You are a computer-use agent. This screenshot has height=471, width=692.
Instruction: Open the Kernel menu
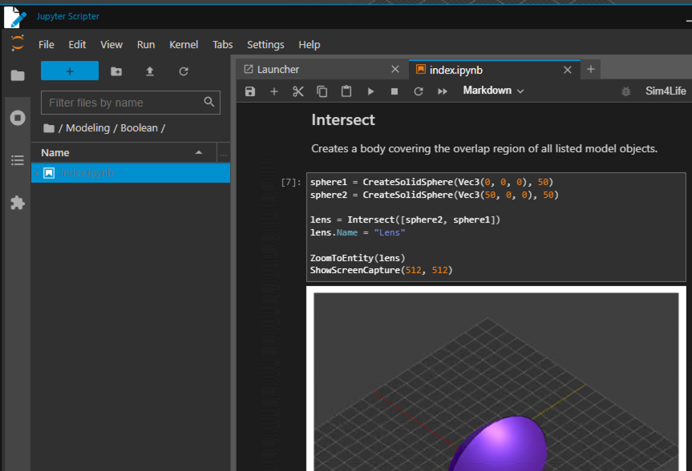pos(184,45)
